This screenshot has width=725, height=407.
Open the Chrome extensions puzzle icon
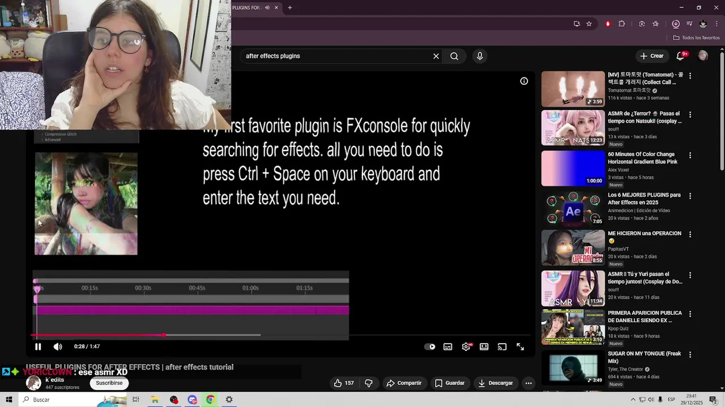tap(622, 24)
